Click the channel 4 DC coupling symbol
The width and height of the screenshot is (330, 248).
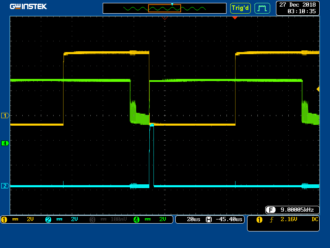click(148, 219)
